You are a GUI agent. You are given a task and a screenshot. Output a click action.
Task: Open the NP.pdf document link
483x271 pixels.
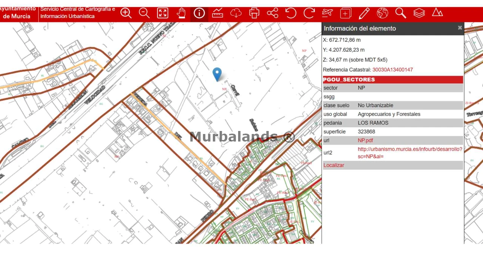tap(365, 140)
